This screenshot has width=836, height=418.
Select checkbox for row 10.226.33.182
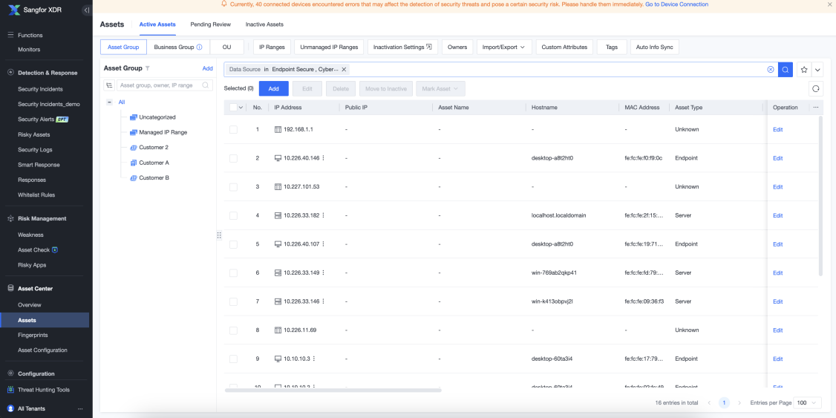click(234, 215)
